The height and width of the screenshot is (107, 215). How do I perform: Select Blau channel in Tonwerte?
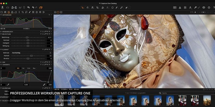point(34,68)
